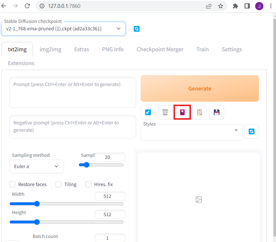Switch to the img2img tab
This screenshot has width=276, height=242.
click(50, 49)
